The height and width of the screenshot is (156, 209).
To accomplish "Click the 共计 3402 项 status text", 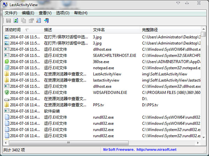I will pyautogui.click(x=14, y=150).
